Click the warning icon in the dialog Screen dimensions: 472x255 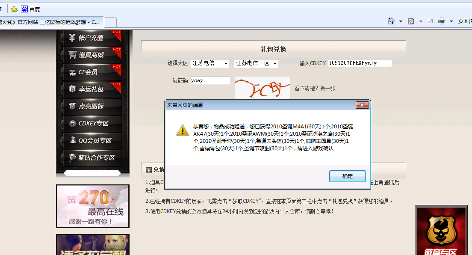point(183,130)
